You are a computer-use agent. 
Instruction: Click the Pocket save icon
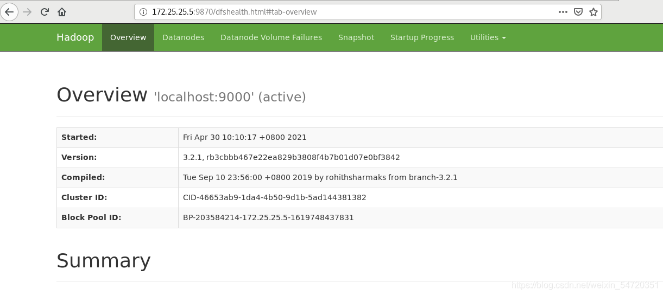pos(579,12)
